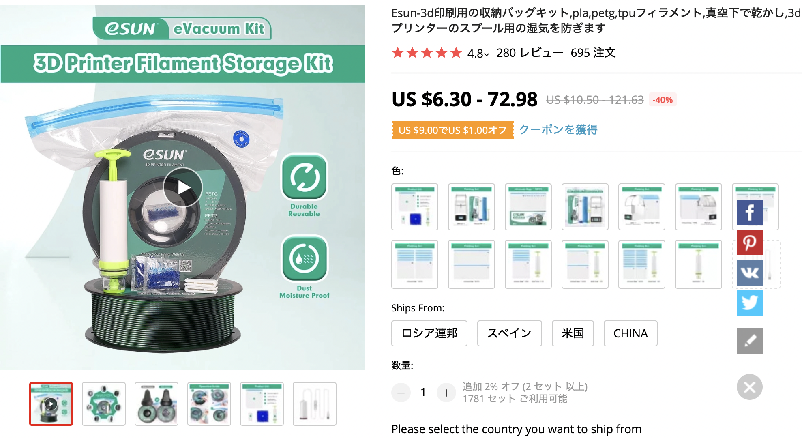Pick 米国 shipping origin
The width and height of the screenshot is (802, 438).
[573, 333]
